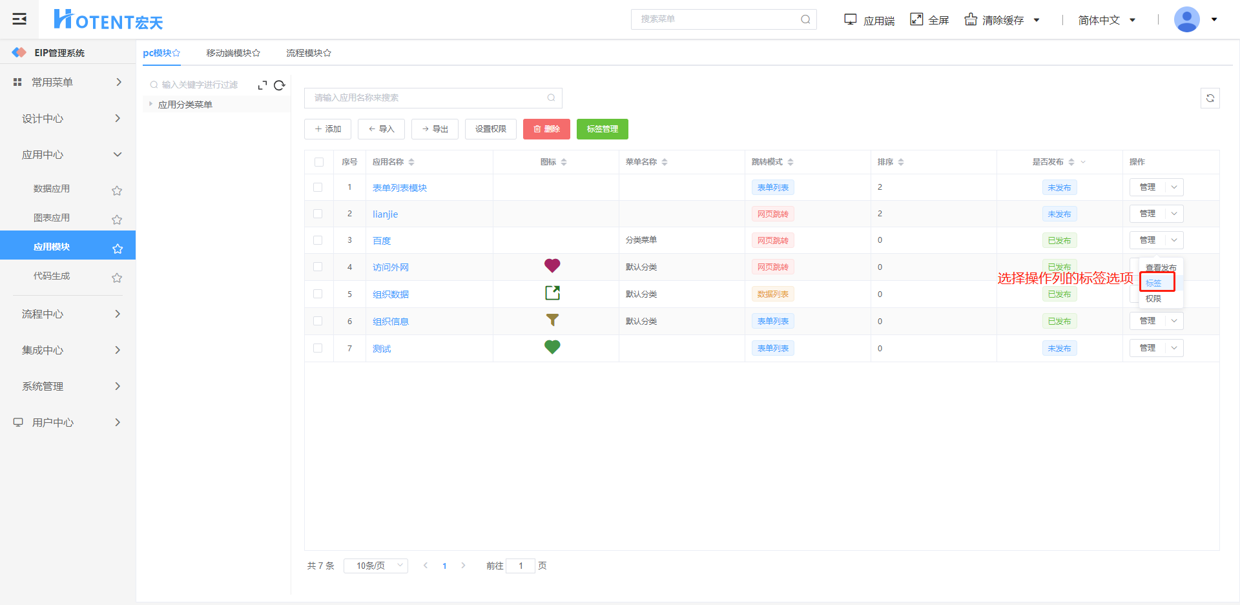Expand the category tree panel icon
Viewport: 1240px width, 605px height.
[262, 85]
